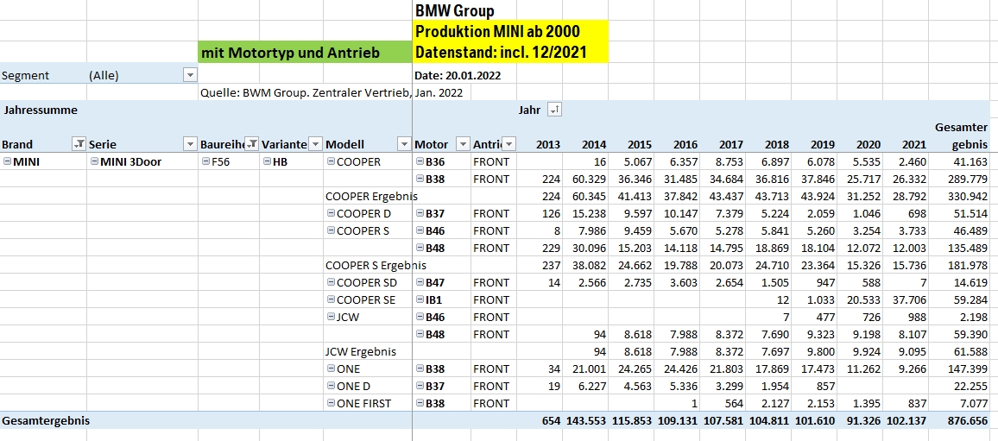Collapse the MINI brand group
The width and height of the screenshot is (998, 441).
pos(7,161)
